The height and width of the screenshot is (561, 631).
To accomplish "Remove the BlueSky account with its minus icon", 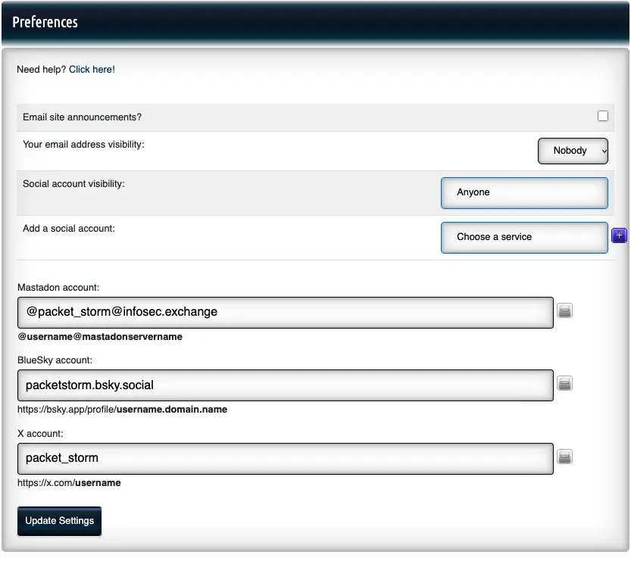I will [x=564, y=384].
